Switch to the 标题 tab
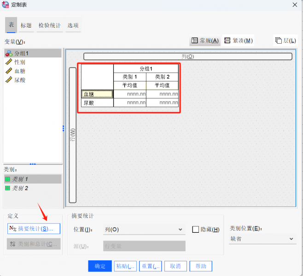The width and height of the screenshot is (303, 276). coord(26,25)
